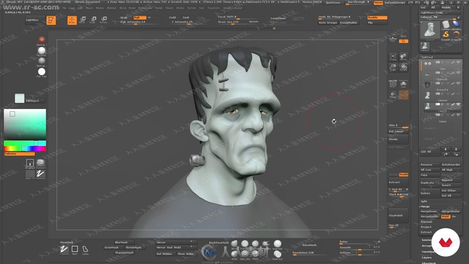The width and height of the screenshot is (469, 264).
Task: Select the Pinch brush sphere
Action: [x=255, y=254]
